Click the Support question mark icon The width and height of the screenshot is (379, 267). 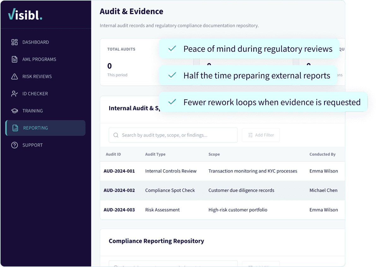click(15, 145)
